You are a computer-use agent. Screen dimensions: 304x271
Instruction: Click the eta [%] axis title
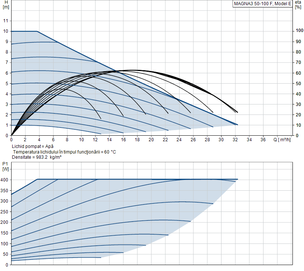pos(298,5)
